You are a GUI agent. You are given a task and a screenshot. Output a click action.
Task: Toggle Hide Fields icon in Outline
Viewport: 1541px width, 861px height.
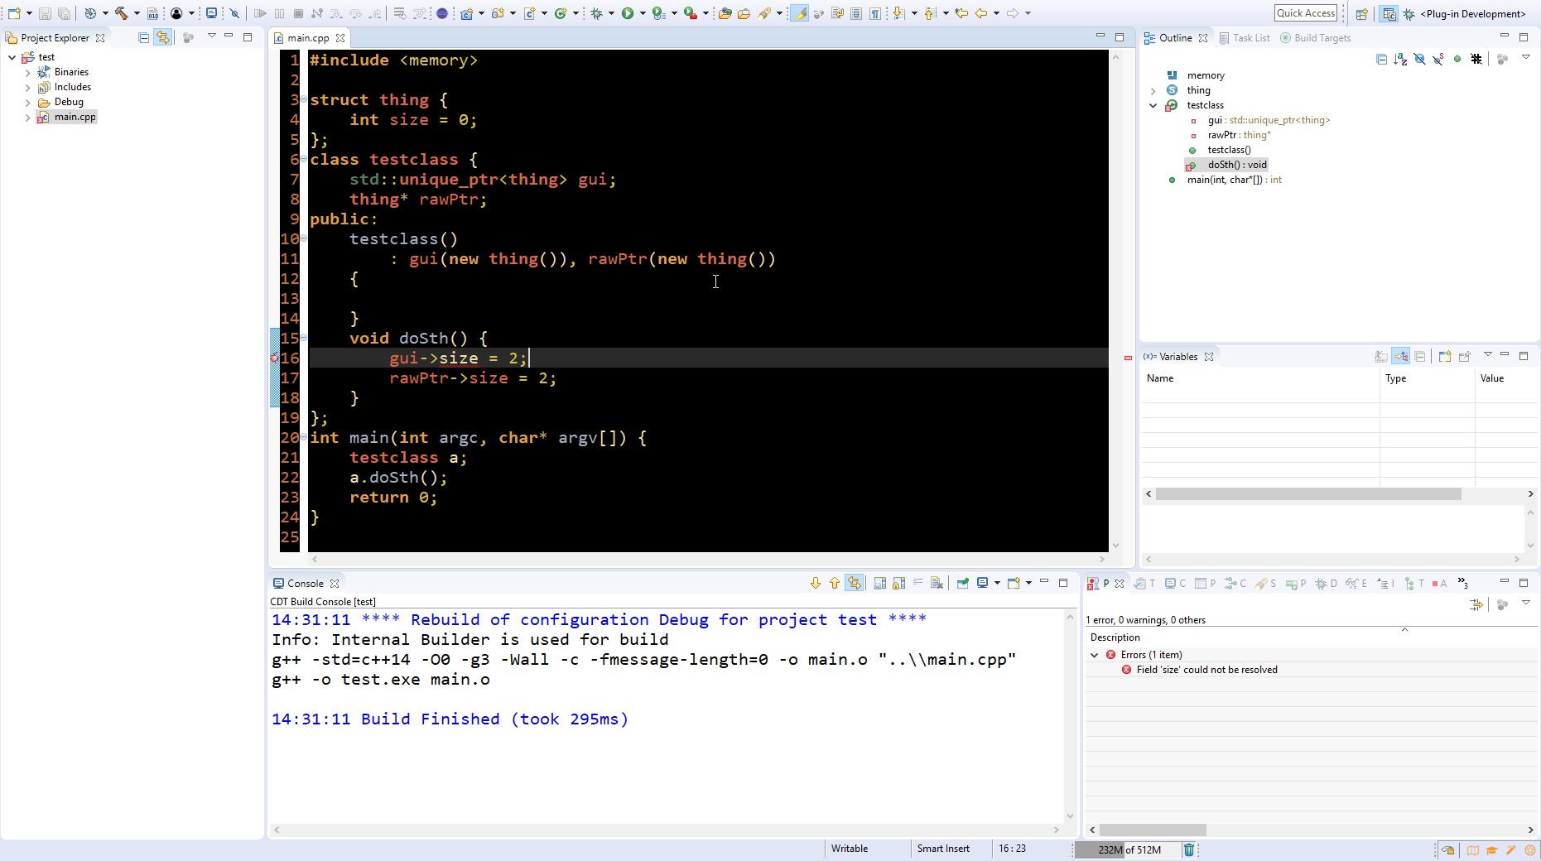(1419, 59)
